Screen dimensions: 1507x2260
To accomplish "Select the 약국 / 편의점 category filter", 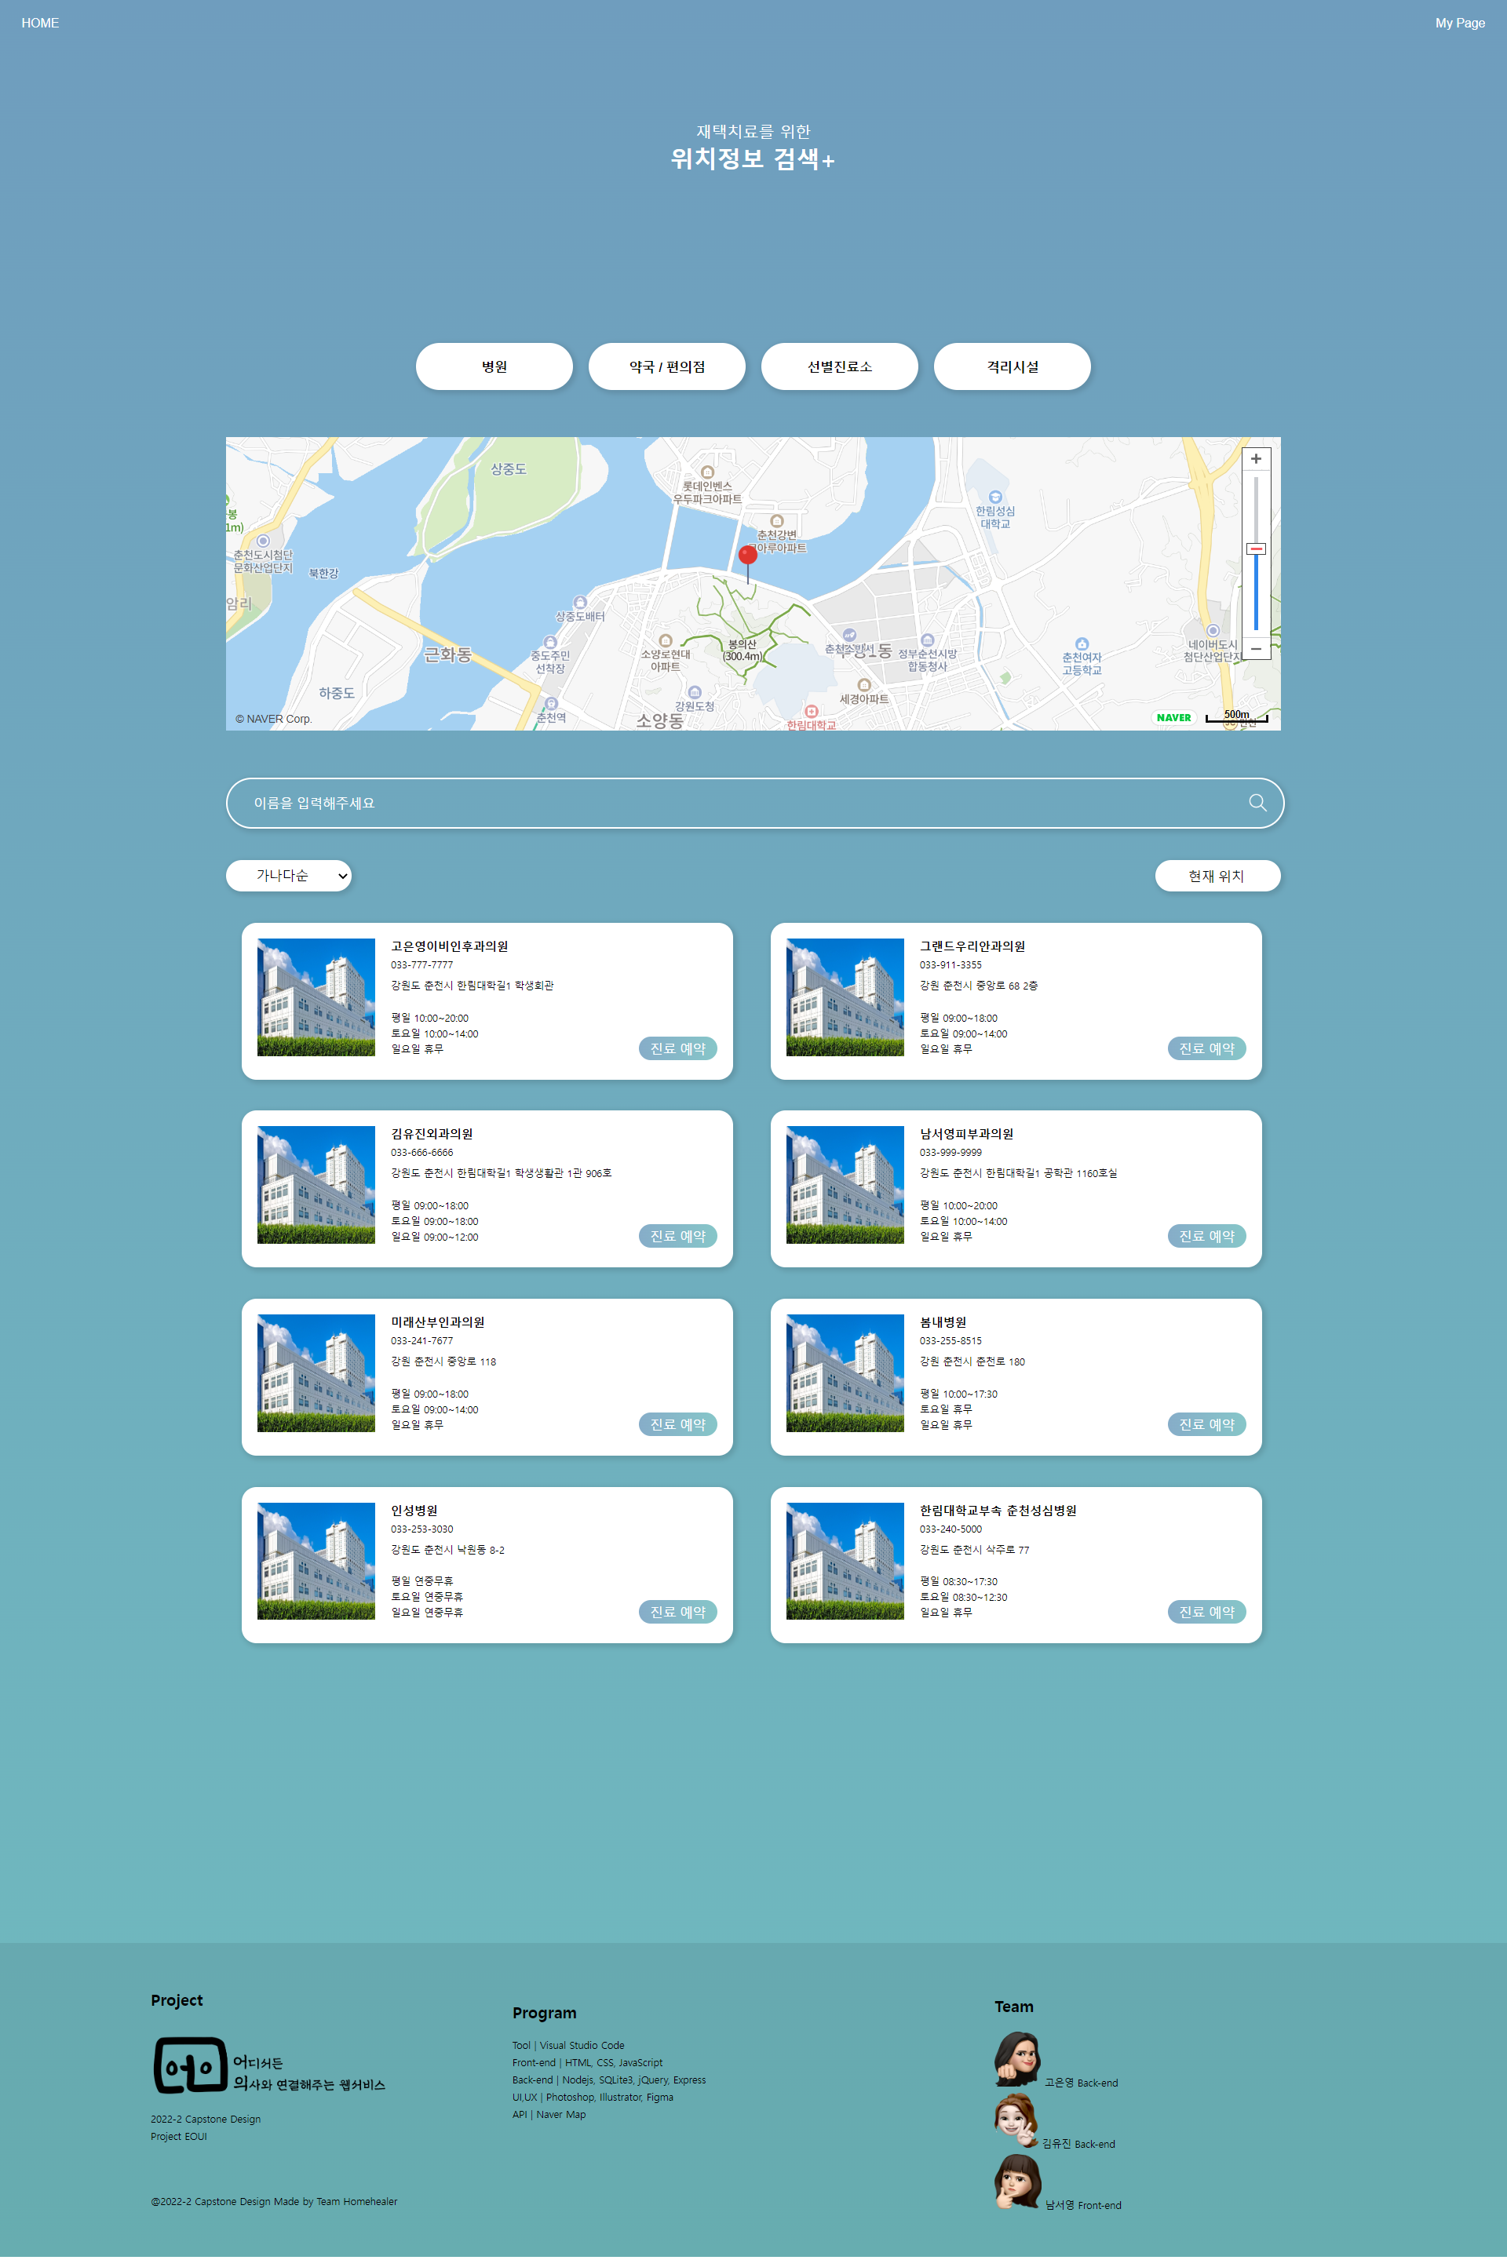I will coord(667,366).
